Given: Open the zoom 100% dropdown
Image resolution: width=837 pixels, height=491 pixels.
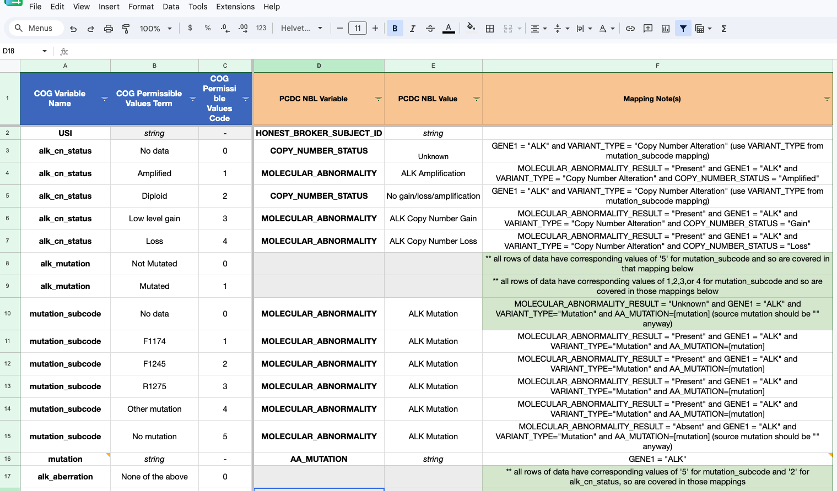Looking at the screenshot, I should pos(156,29).
